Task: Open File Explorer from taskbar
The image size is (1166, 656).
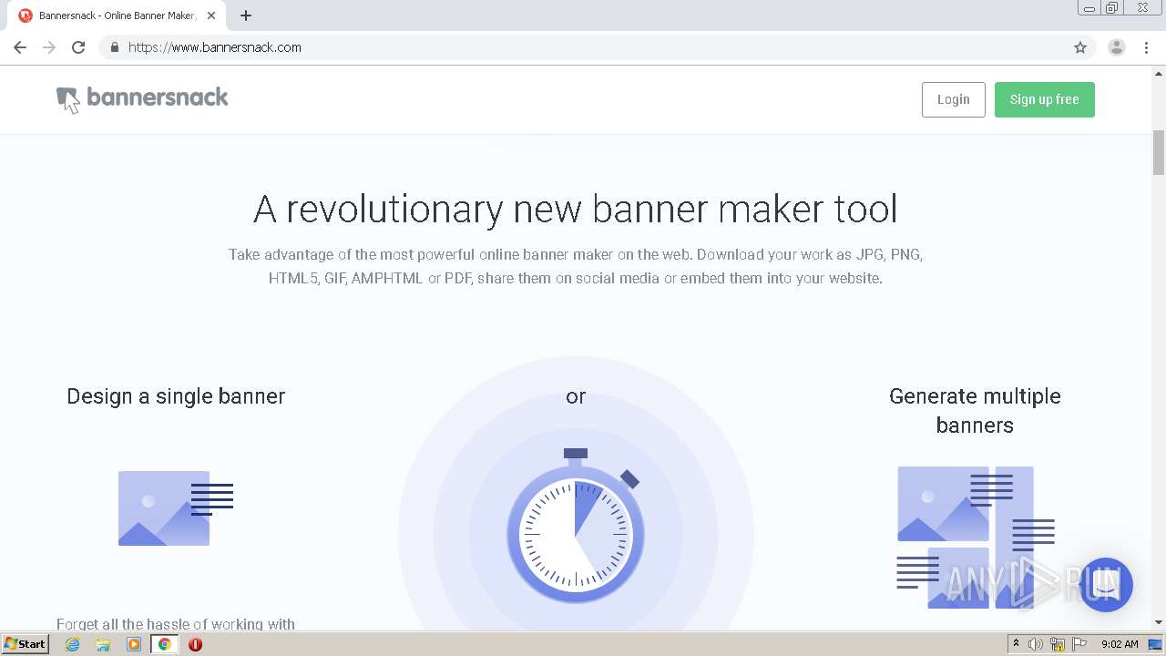Action: pos(103,644)
